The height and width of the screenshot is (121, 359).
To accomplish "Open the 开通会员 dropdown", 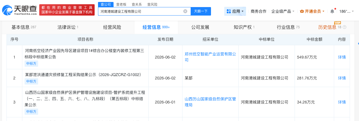I will pyautogui.click(x=312, y=11).
